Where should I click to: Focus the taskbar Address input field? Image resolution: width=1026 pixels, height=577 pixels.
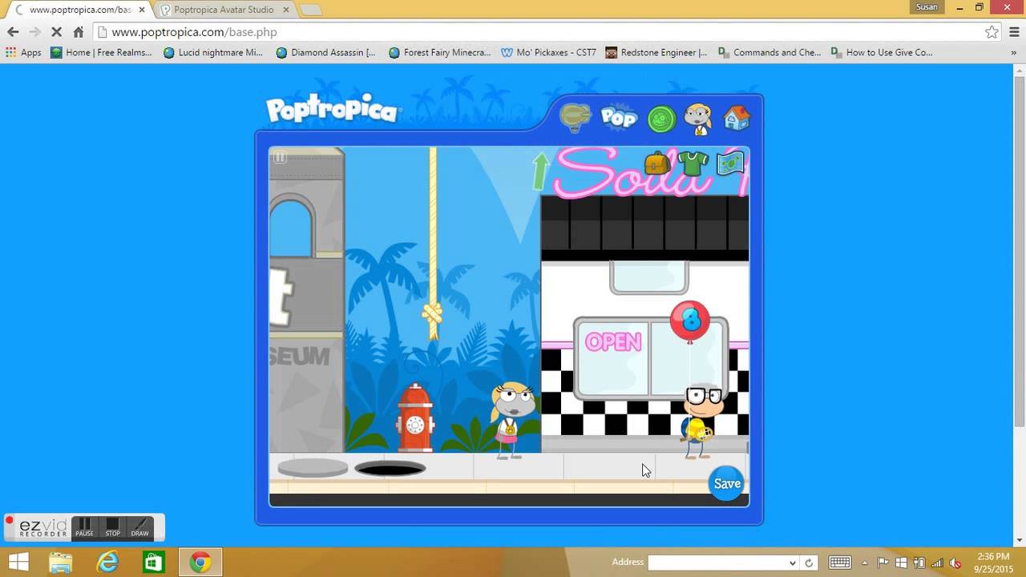click(717, 563)
